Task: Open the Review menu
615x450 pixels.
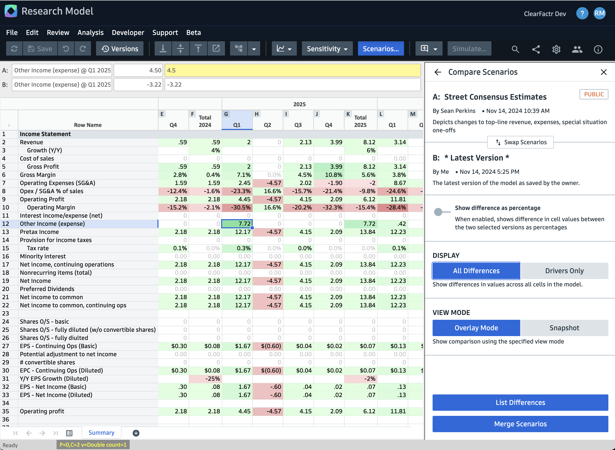Action: point(58,32)
